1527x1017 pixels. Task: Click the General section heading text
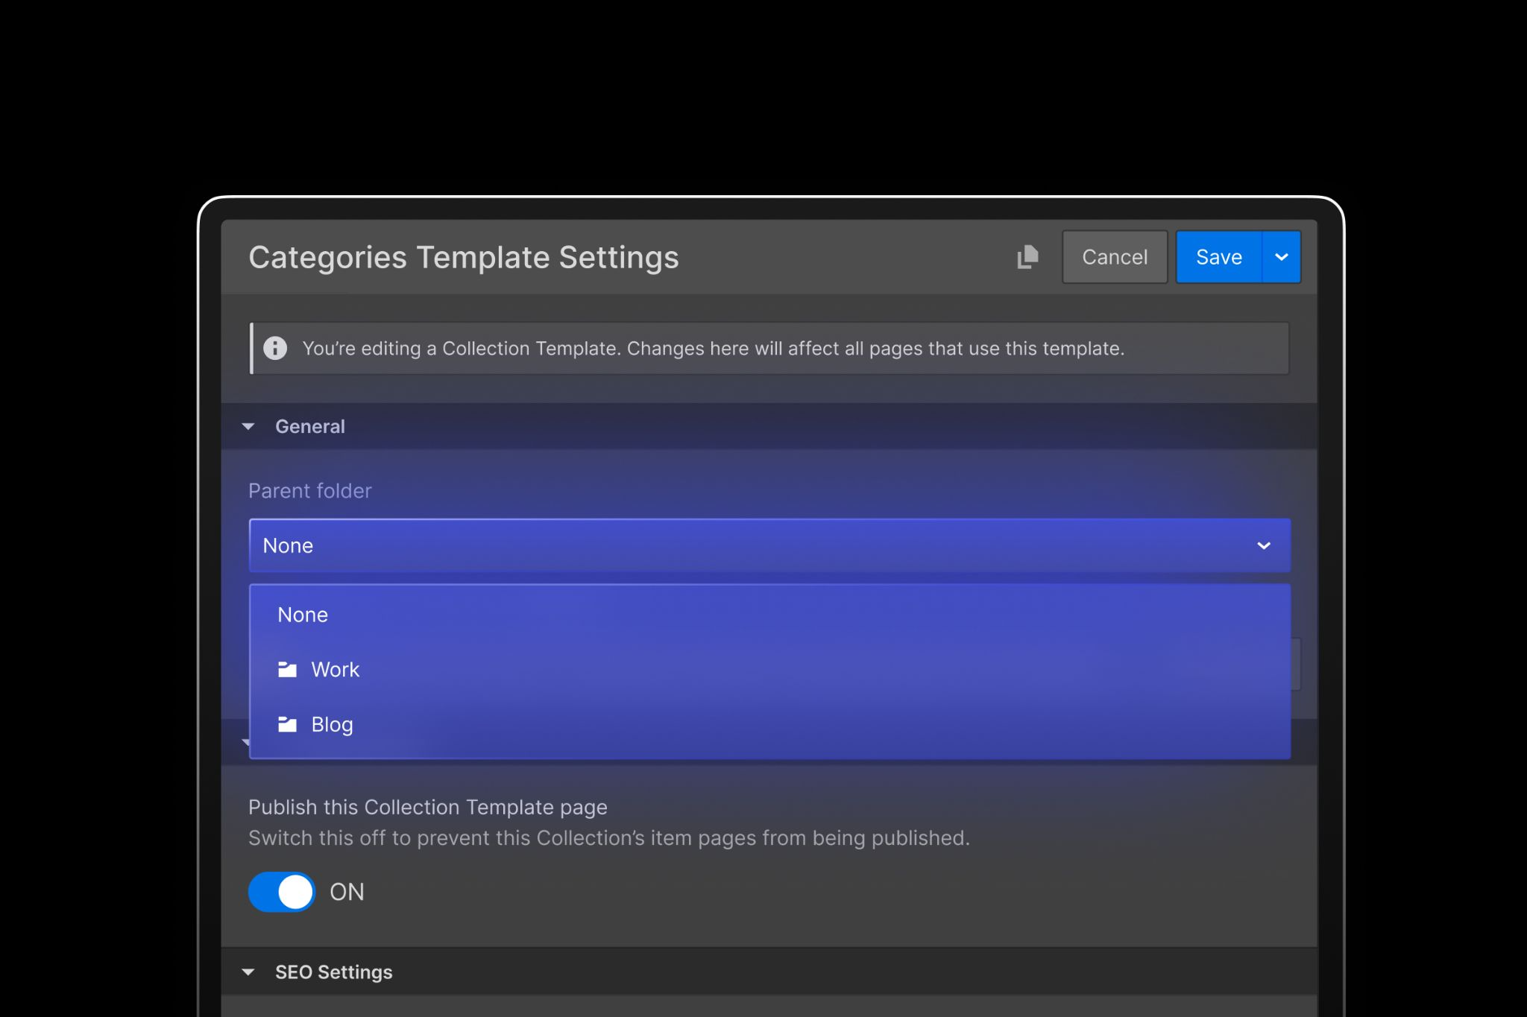(310, 427)
